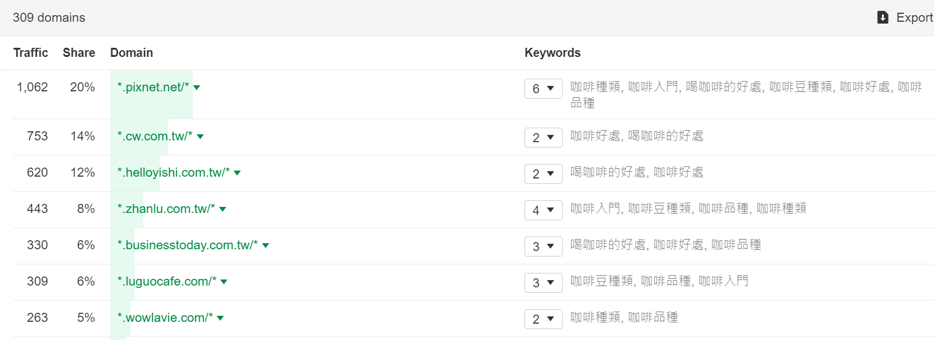Screen dimensions: 934x340
Task: Click the Export button label
Action: coord(914,18)
